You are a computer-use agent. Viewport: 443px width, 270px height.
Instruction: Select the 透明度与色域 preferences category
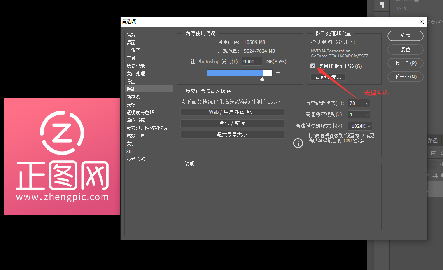(x=149, y=112)
